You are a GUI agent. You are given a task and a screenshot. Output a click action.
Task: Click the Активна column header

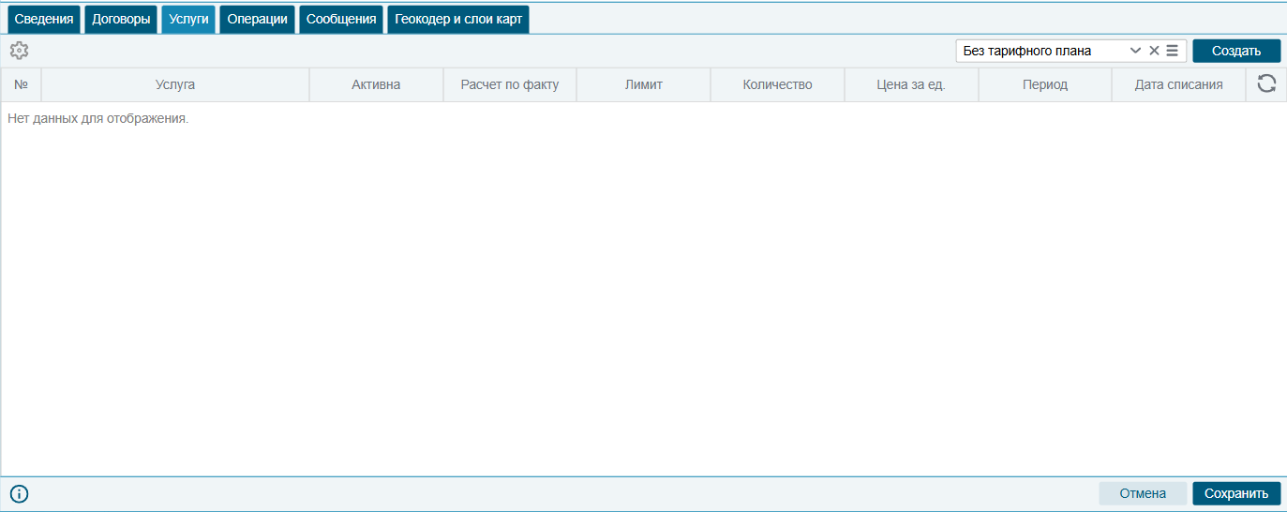pyautogui.click(x=376, y=84)
